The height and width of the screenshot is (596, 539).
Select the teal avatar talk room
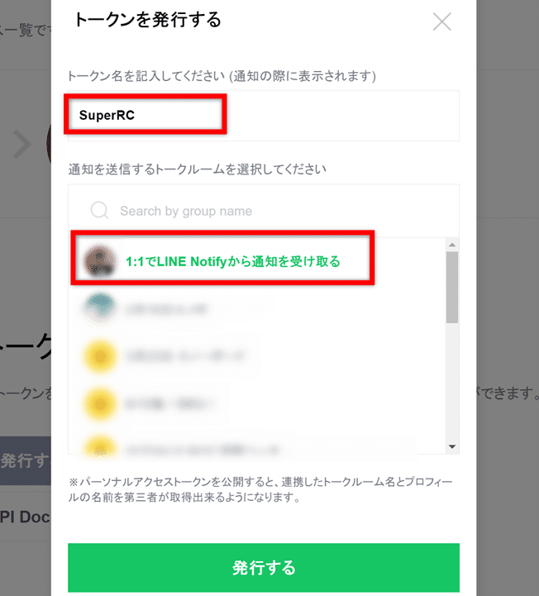pos(99,308)
